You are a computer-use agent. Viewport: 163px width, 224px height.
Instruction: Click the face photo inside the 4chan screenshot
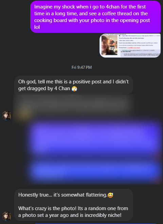[109, 45]
